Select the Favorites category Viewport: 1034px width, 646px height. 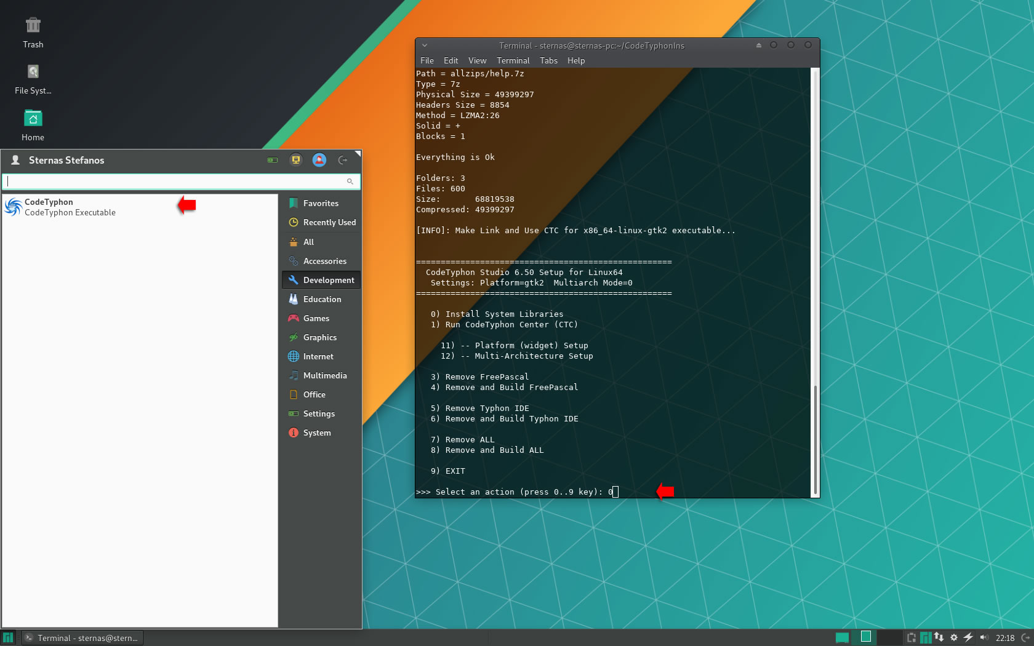[321, 203]
